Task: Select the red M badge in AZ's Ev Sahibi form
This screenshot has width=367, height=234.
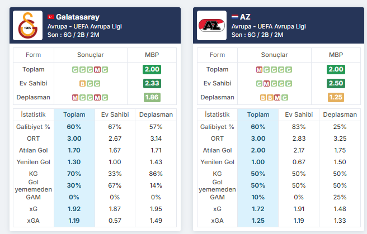Action: [x=266, y=83]
